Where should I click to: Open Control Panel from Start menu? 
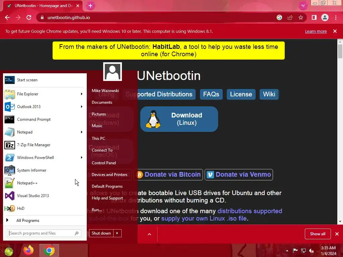click(104, 163)
